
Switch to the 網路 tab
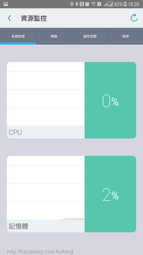point(54,36)
